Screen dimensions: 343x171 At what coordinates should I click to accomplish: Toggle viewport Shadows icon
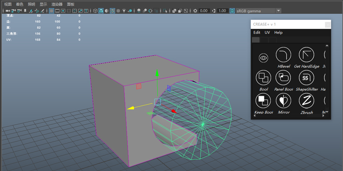(130, 11)
